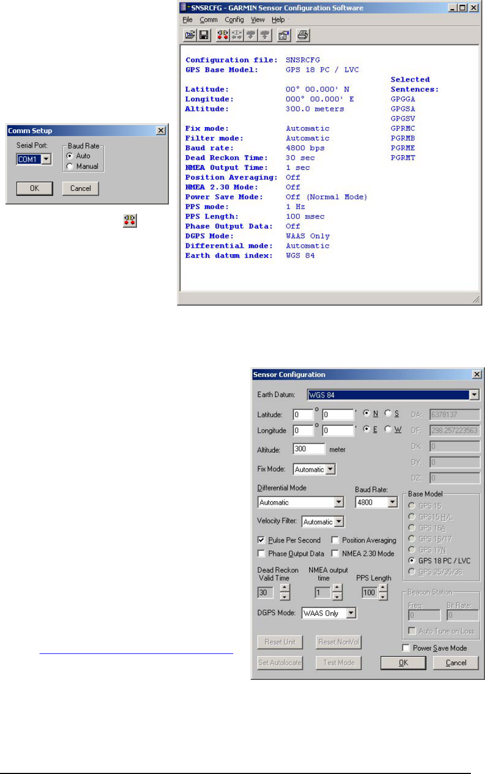This screenshot has height=774, width=485.
Task: Select the E longitude radio button
Action: coord(366,429)
